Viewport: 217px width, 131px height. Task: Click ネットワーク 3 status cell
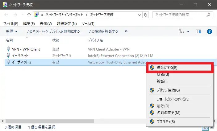click(x=62, y=56)
